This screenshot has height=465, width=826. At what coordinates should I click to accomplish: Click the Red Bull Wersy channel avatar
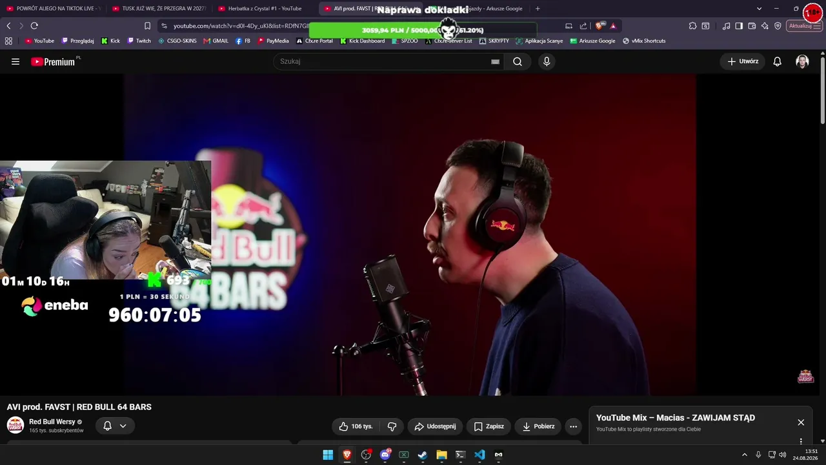pyautogui.click(x=15, y=426)
